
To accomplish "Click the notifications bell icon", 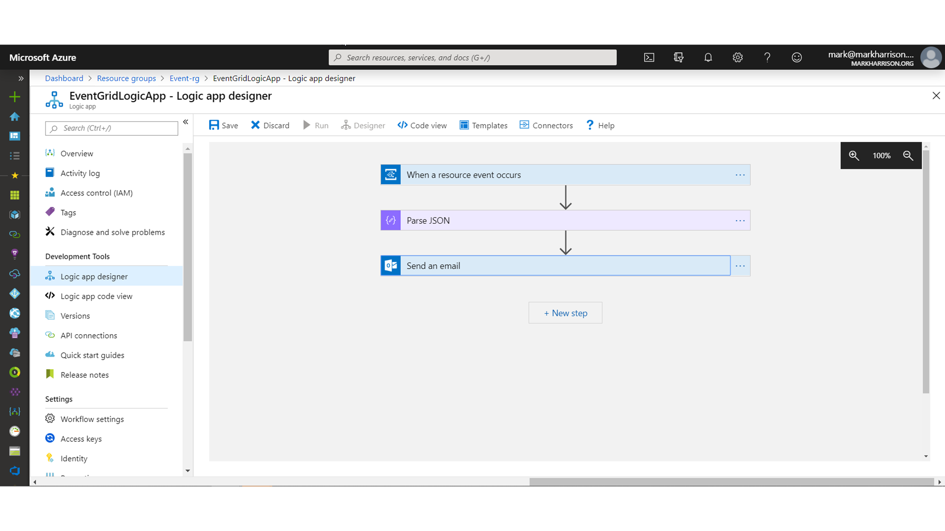I will 708,58.
